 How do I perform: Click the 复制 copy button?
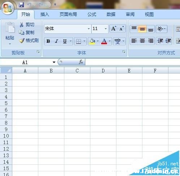tap(27, 33)
